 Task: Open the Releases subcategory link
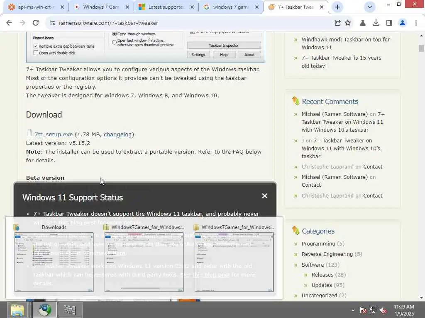click(x=322, y=275)
